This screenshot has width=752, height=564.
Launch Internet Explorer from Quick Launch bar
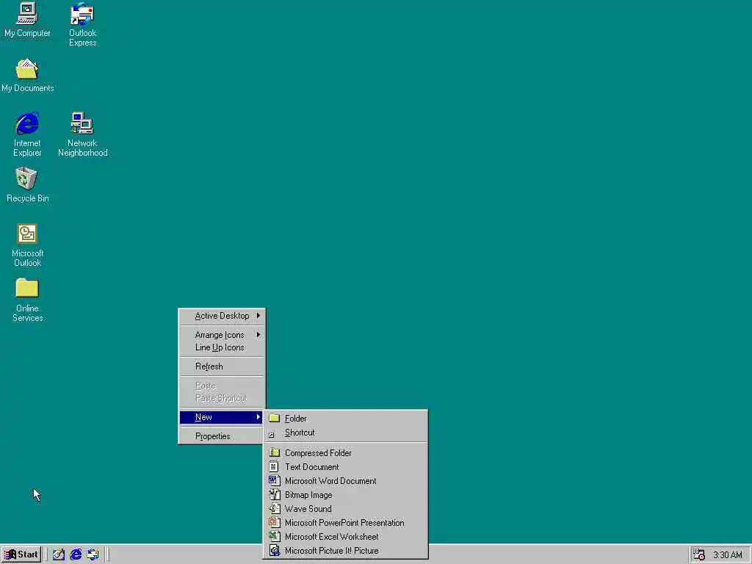(76, 554)
